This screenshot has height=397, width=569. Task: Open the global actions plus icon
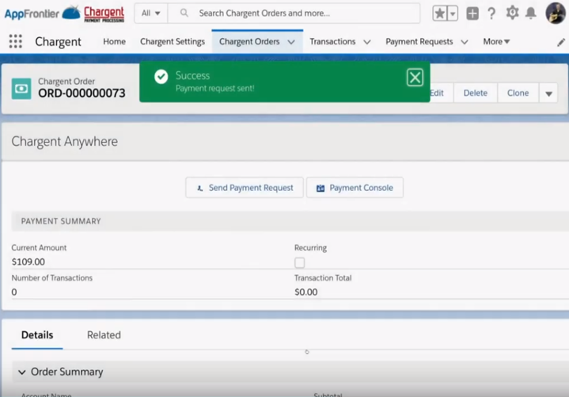coord(472,13)
